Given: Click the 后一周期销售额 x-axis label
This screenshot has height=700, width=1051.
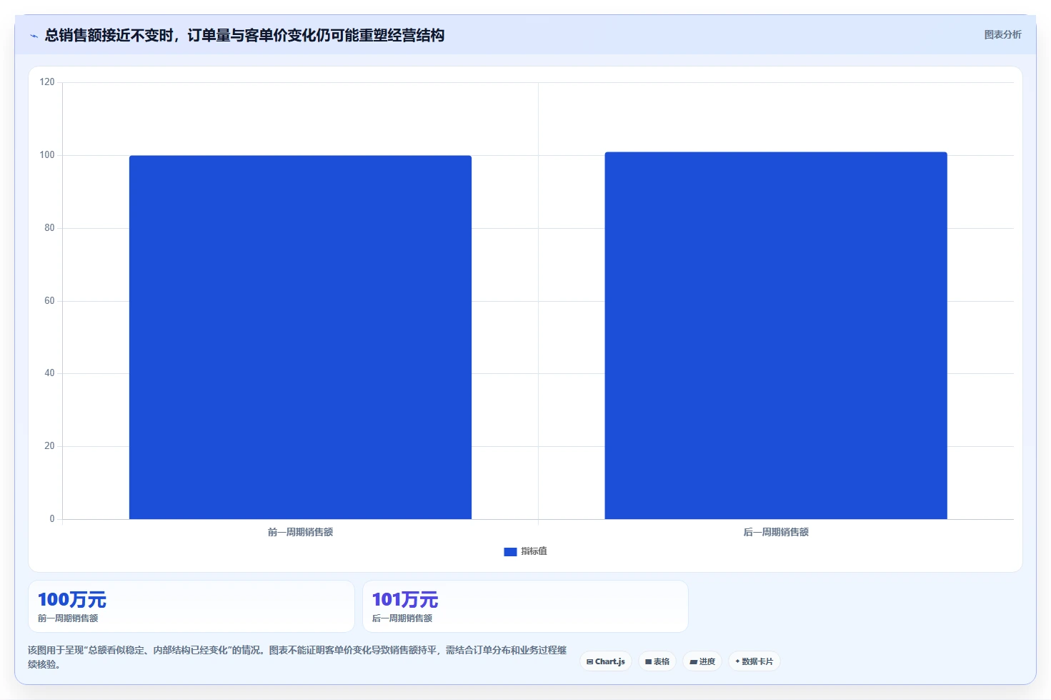Looking at the screenshot, I should 776,532.
